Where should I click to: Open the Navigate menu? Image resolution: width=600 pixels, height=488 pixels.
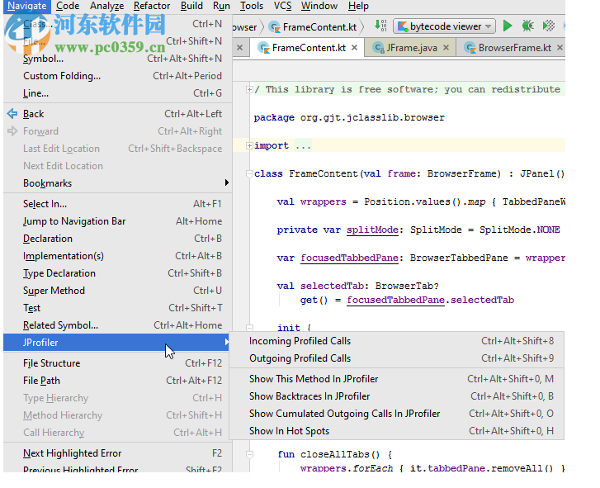point(26,6)
